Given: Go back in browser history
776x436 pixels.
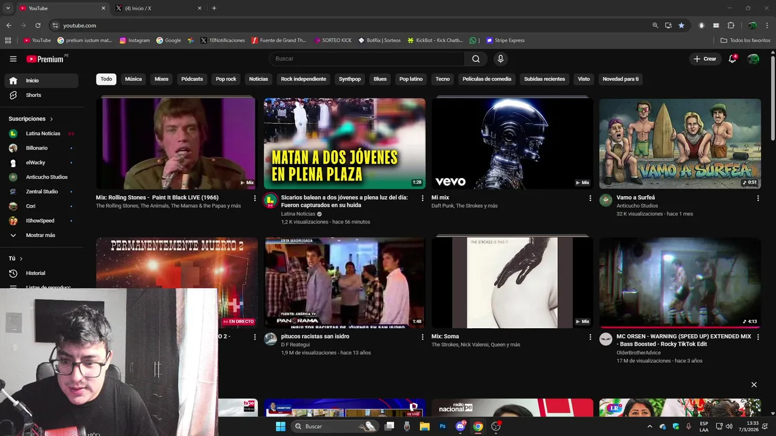Looking at the screenshot, I should click(8, 25).
